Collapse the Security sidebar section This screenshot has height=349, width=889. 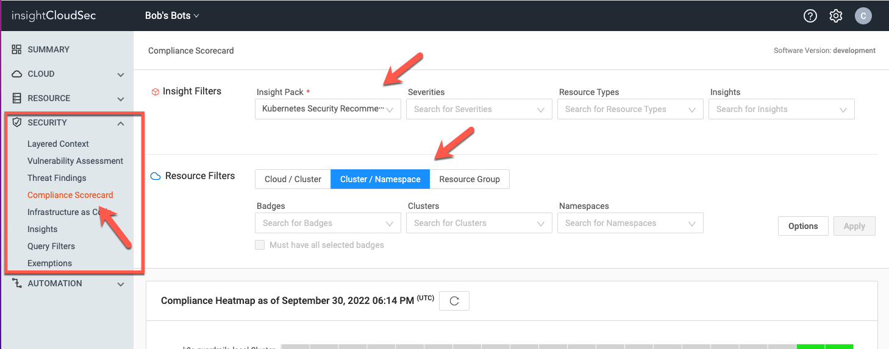click(x=121, y=123)
